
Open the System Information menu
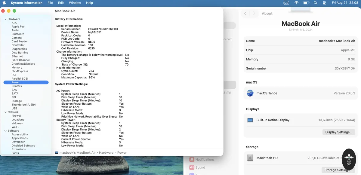coord(26,3)
